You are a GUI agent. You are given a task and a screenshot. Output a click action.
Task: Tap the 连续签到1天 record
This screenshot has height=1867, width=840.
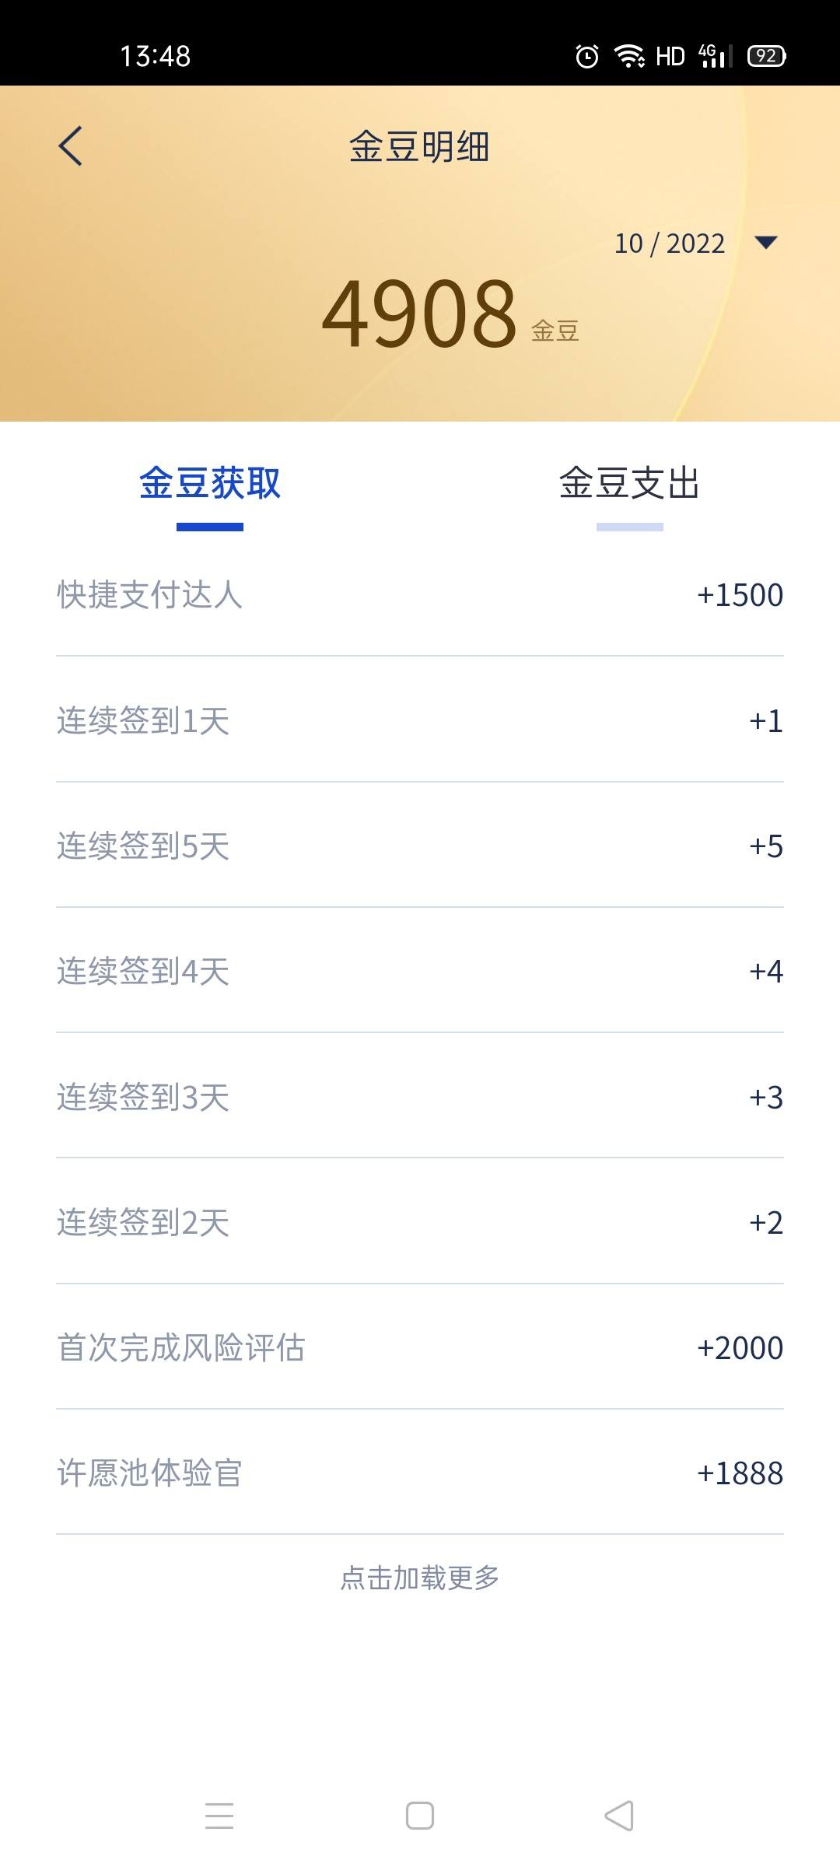pos(420,720)
